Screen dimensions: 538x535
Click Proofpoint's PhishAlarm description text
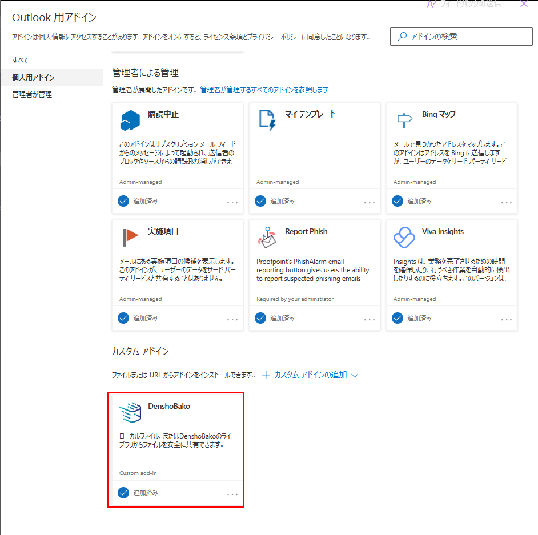point(312,270)
